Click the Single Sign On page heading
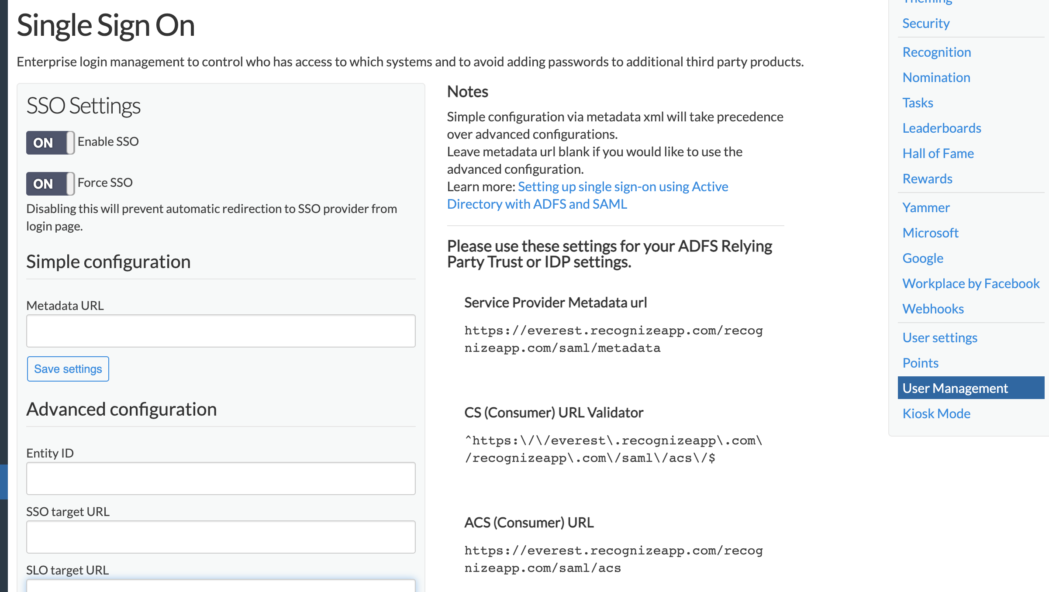The image size is (1049, 592). (106, 25)
